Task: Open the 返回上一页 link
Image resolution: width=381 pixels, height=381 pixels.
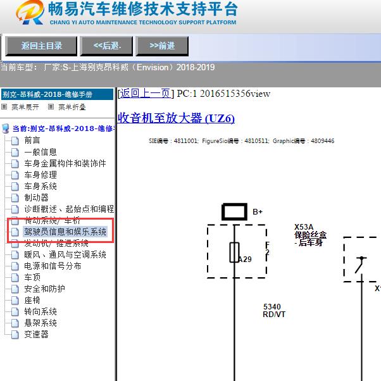Action: [145, 94]
